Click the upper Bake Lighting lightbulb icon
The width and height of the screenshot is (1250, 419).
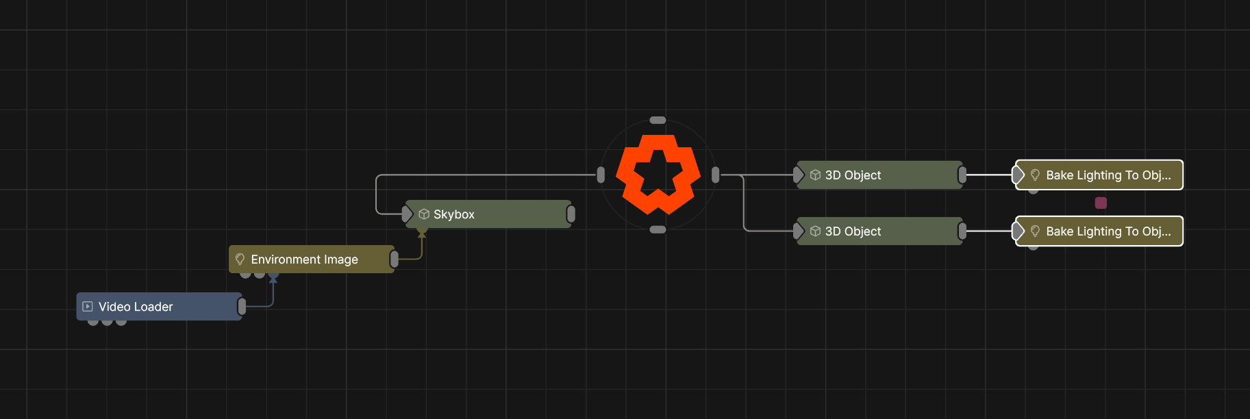(x=1035, y=175)
